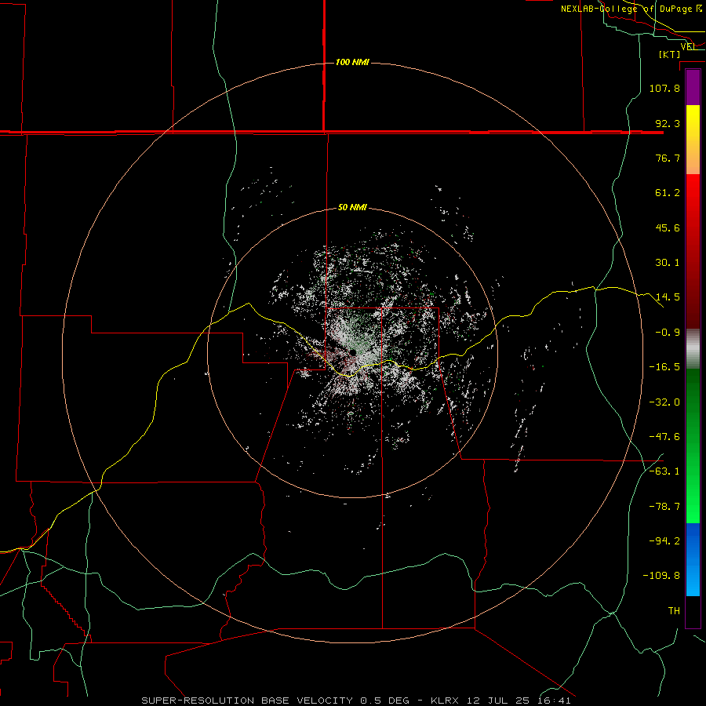
Task: Select the -109.8 legend value
Action: 661,576
